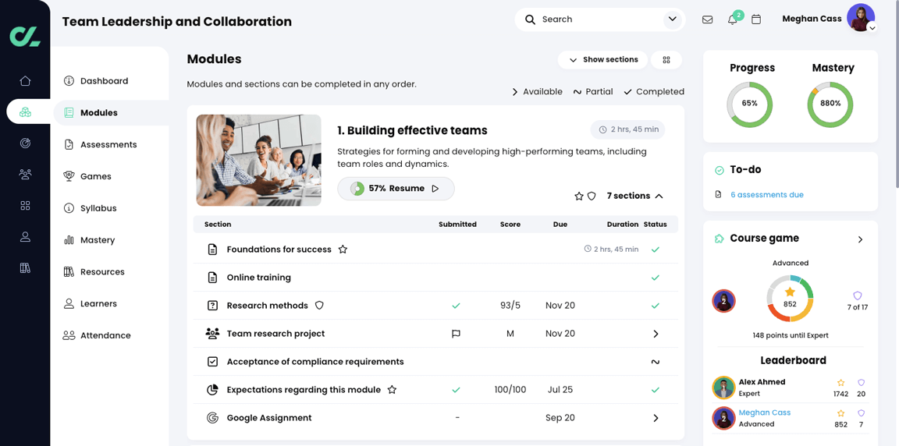Click document icon for Online training
The height and width of the screenshot is (446, 899).
point(213,277)
